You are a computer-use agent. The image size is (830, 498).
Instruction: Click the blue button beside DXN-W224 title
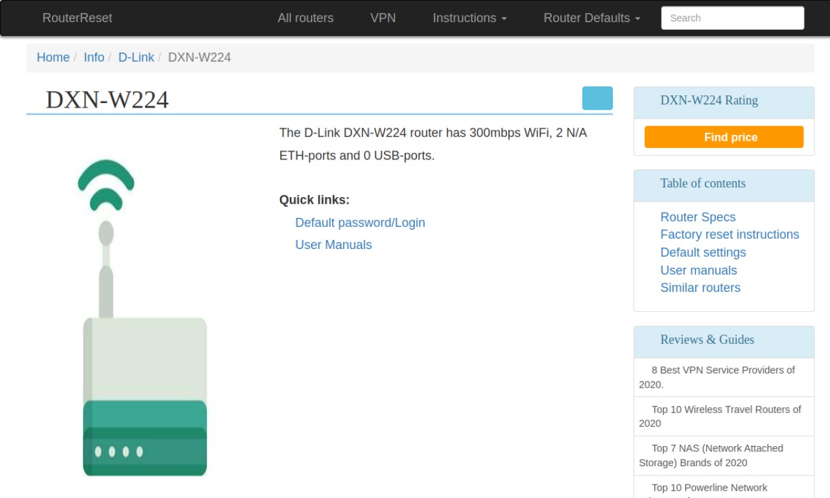(597, 98)
